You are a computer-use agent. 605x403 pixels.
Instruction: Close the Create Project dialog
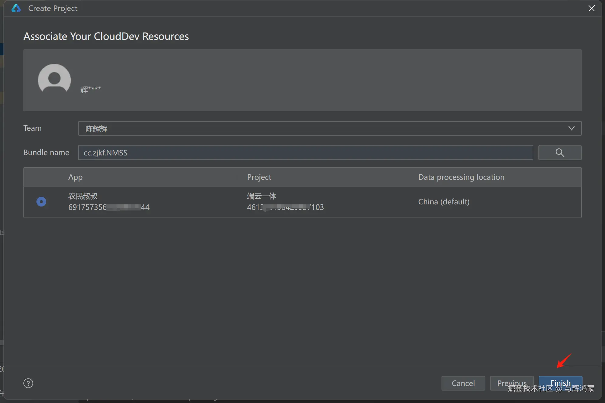(x=591, y=8)
